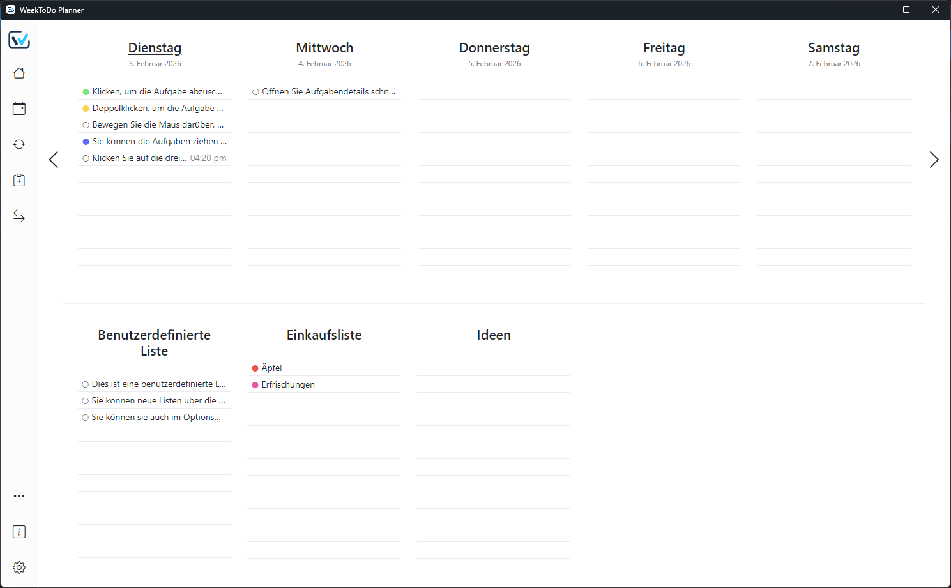This screenshot has width=951, height=588.
Task: Navigate to next days with right chevron
Action: point(934,160)
